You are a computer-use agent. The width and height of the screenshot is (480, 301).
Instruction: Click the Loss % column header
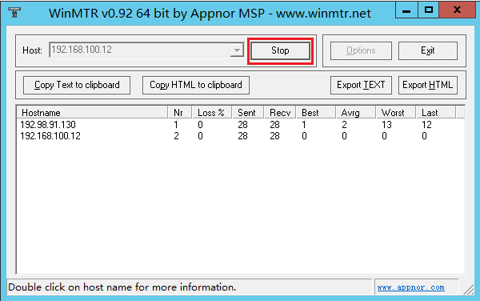[x=211, y=113]
